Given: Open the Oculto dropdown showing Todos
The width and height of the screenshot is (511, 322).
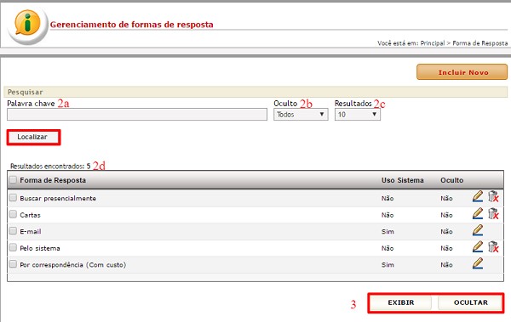Looking at the screenshot, I should tap(301, 115).
